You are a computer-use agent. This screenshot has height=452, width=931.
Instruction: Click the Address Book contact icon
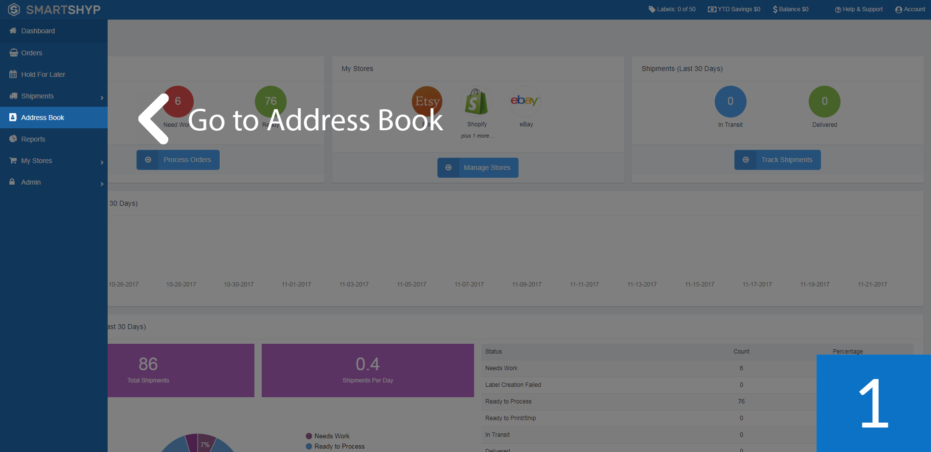coord(13,118)
